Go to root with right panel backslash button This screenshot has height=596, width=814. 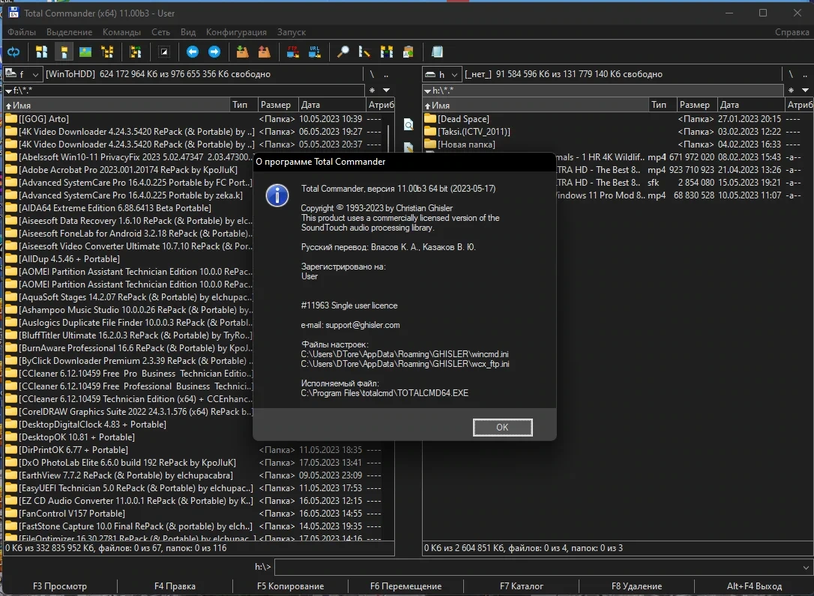(x=791, y=74)
